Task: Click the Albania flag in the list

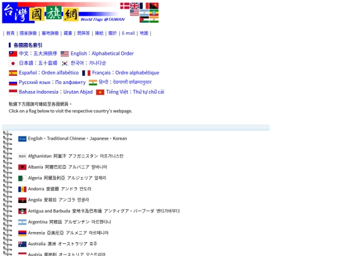Action: pyautogui.click(x=22, y=167)
